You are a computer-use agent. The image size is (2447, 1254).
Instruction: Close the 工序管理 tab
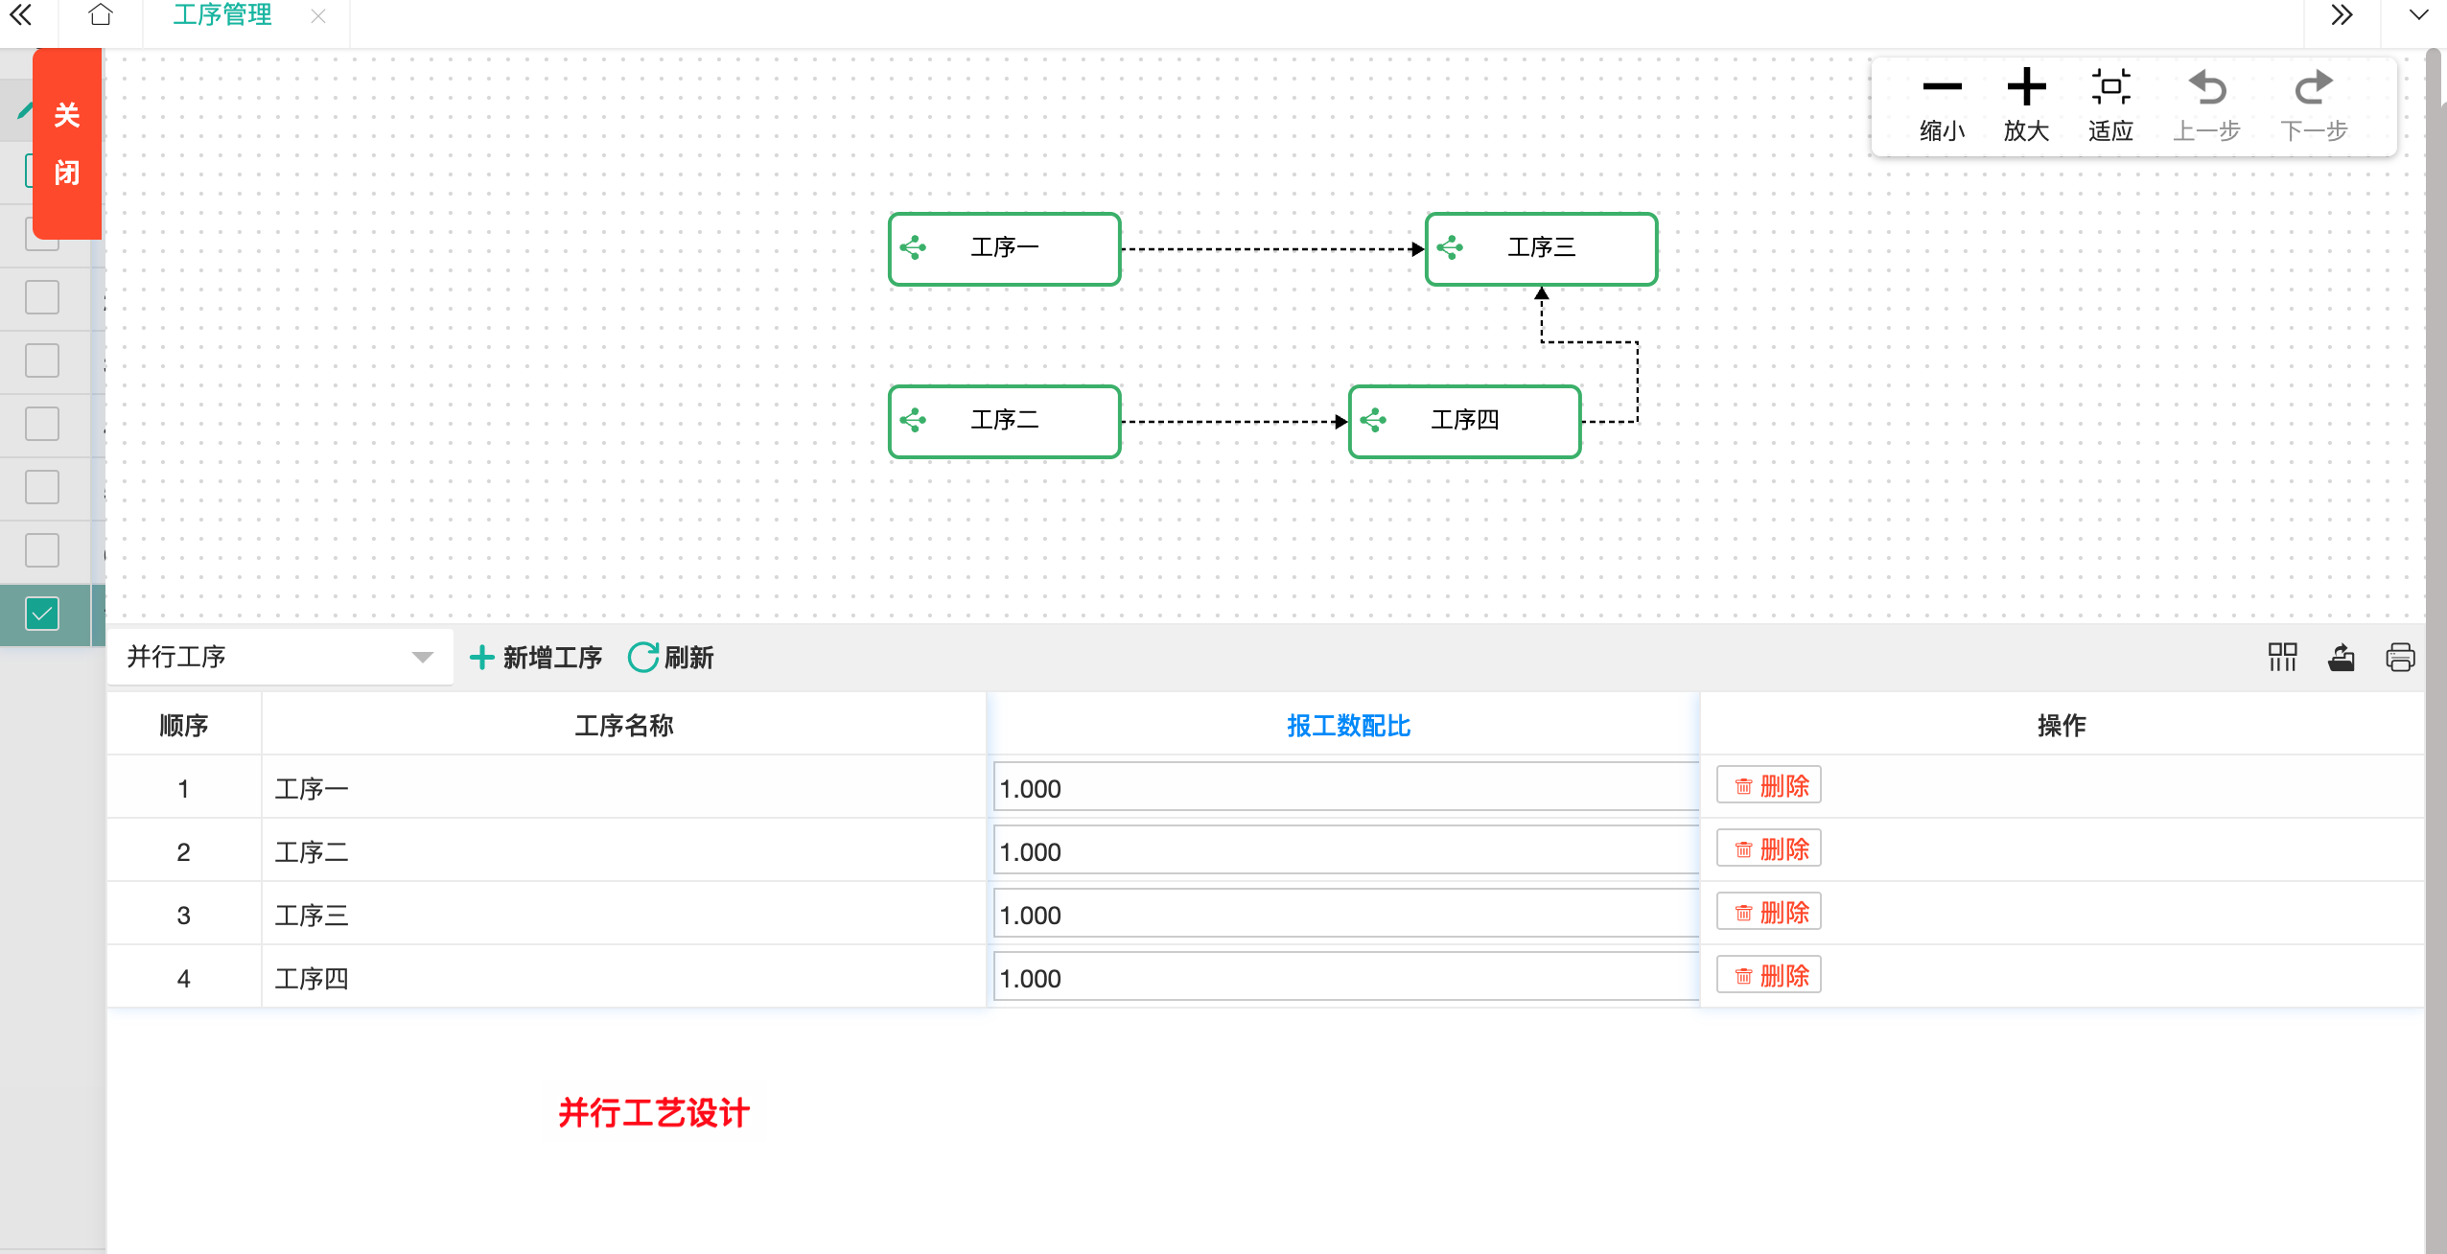pos(318,16)
